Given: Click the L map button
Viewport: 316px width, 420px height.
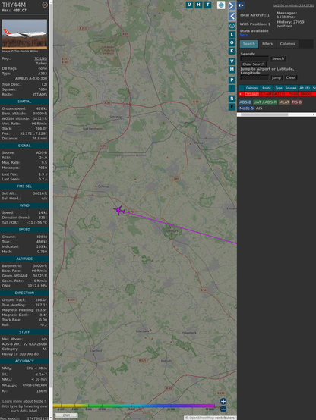Looking at the screenshot, I should click(232, 34).
